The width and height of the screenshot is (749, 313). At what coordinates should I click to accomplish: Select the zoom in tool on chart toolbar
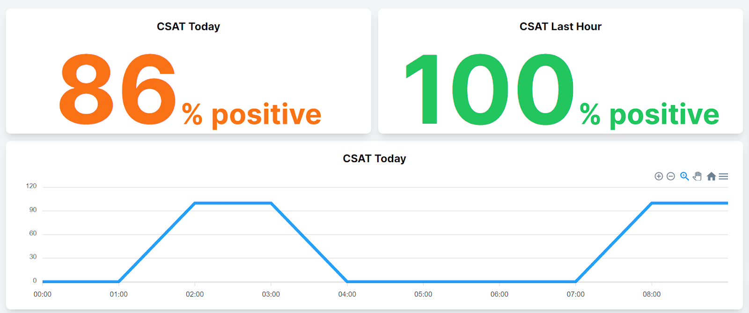tap(658, 176)
